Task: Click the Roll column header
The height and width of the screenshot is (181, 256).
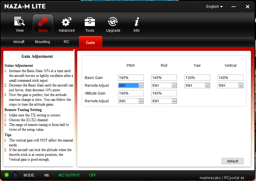Action: 164,66
